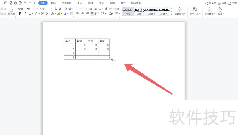Click the sort icon
The image size is (238, 135).
106,9
